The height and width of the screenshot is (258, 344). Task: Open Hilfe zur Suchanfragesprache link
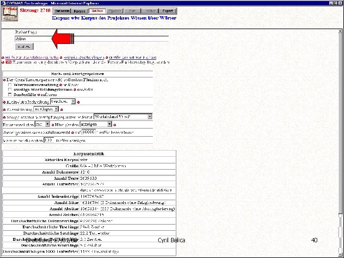click(32, 58)
